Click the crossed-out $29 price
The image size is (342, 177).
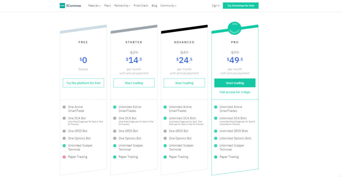pyautogui.click(x=134, y=52)
